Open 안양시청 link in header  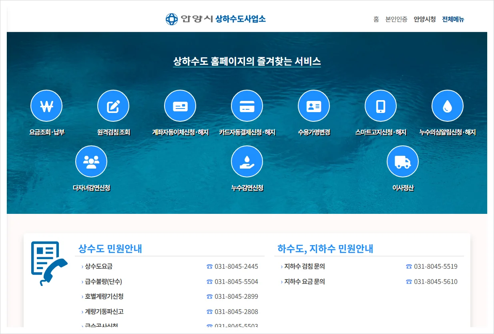[425, 19]
